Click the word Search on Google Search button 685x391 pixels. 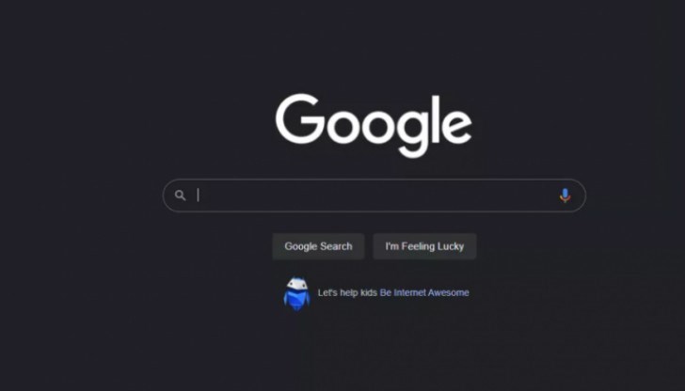tap(336, 246)
